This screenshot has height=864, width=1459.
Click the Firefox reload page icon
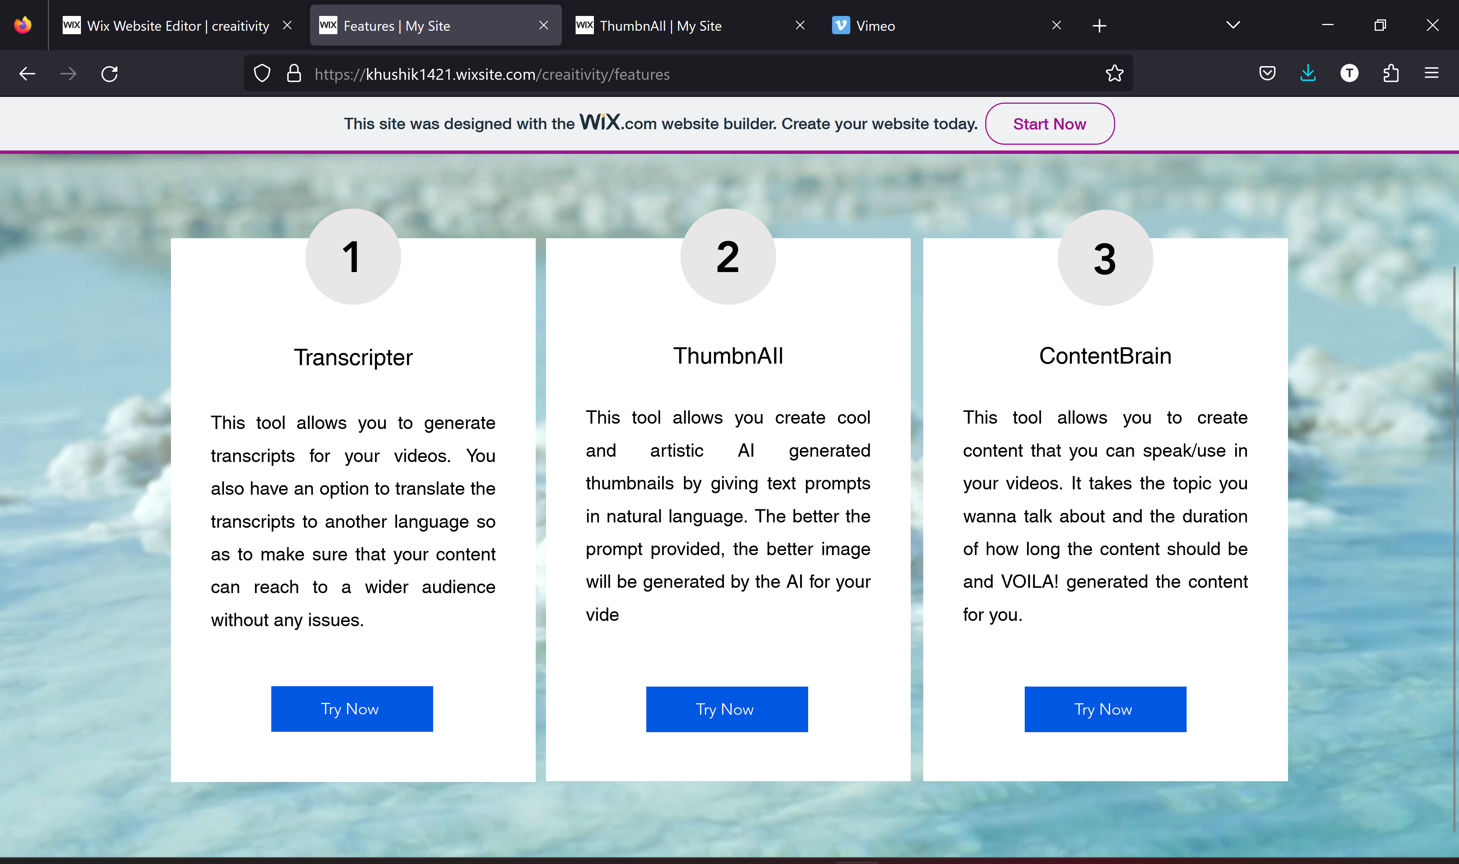(x=109, y=74)
